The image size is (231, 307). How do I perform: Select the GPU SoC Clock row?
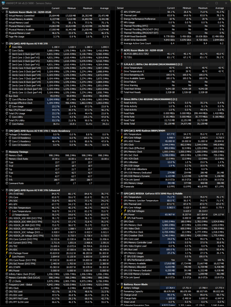171,155
